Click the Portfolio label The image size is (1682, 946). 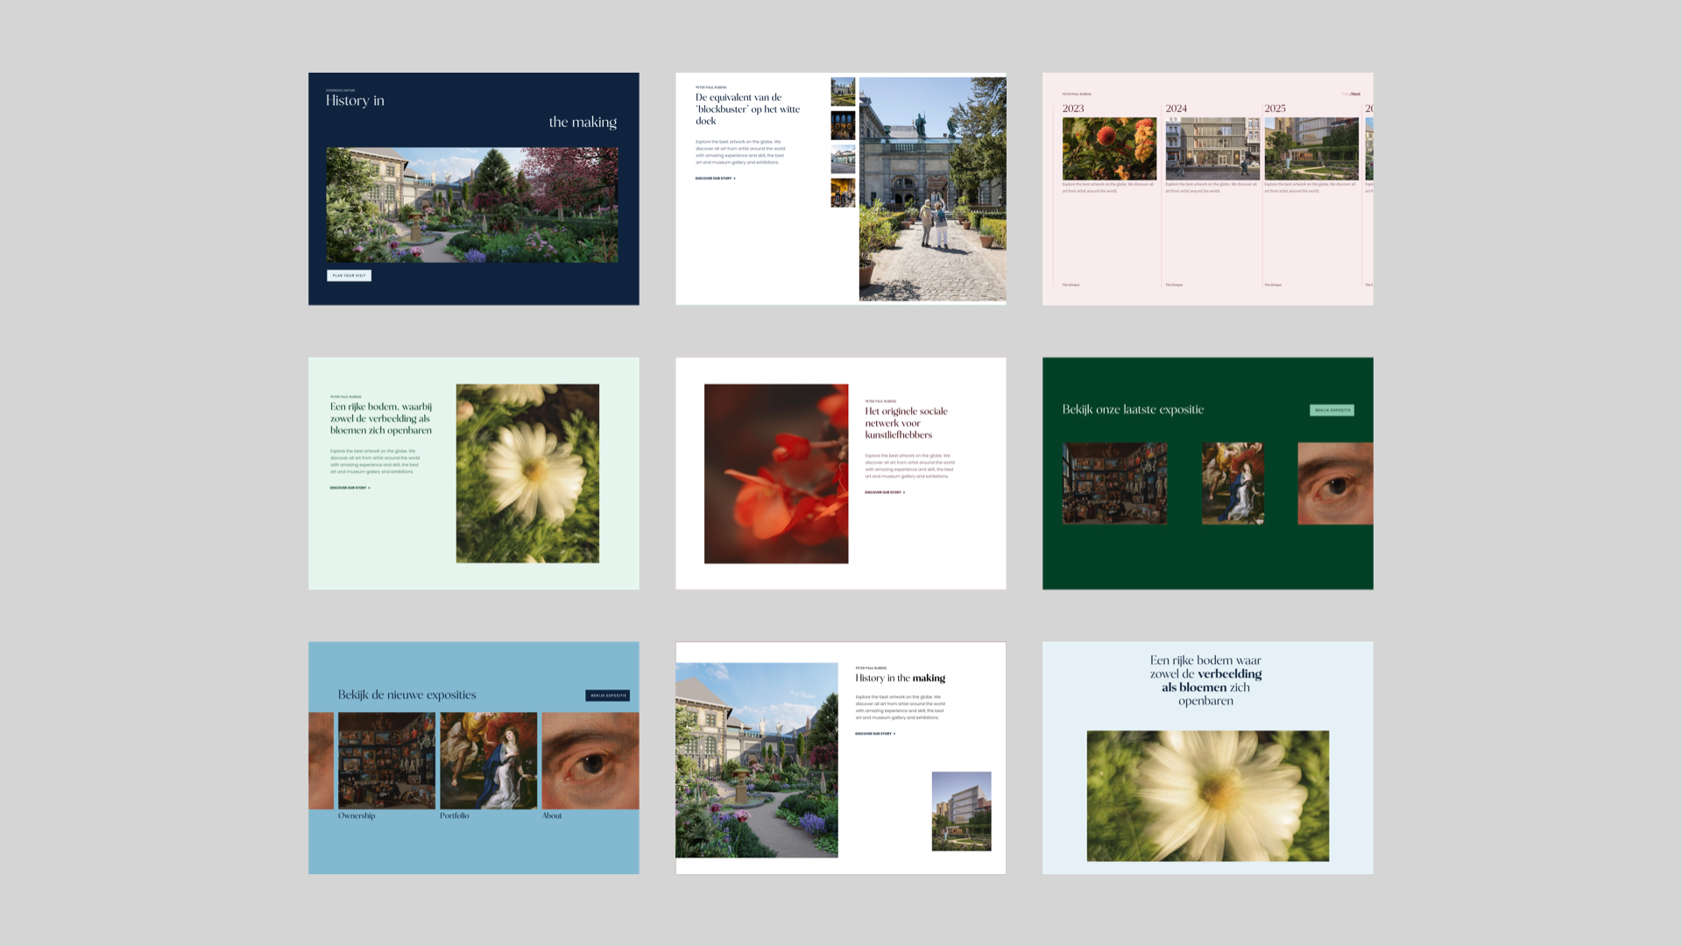coord(454,815)
